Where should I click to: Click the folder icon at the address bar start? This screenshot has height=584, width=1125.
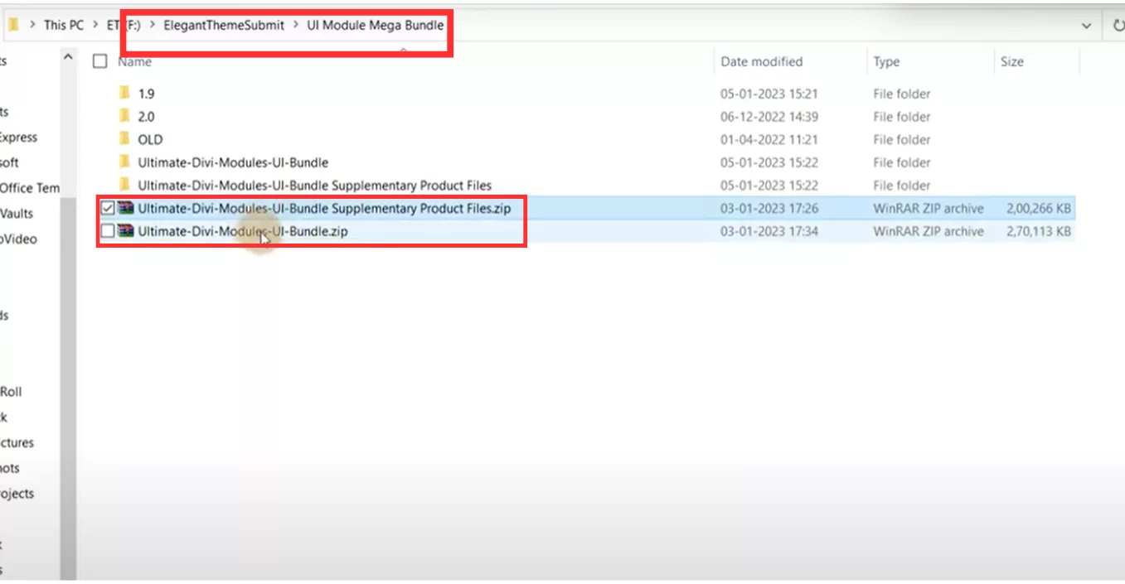pos(13,25)
